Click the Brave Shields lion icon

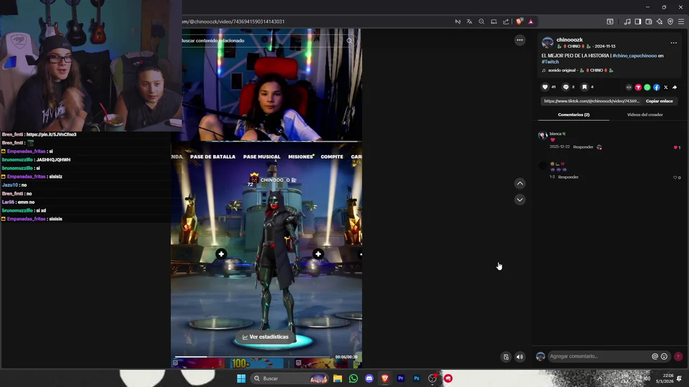(519, 21)
